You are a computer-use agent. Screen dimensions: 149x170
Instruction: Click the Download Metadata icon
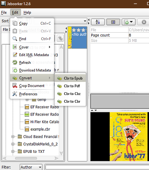[x=15, y=70]
